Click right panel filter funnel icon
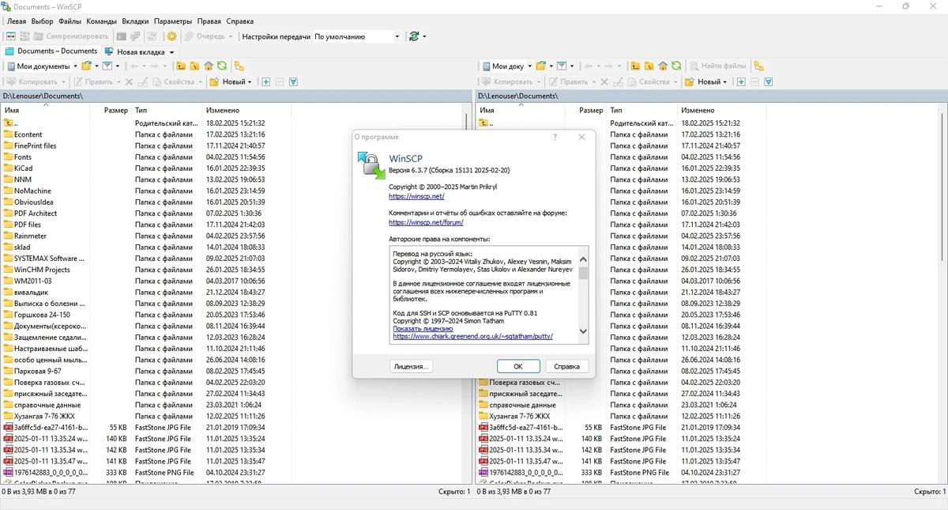 pos(562,66)
